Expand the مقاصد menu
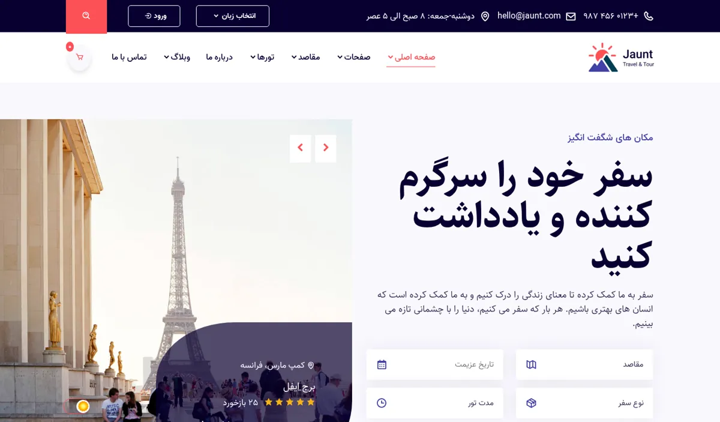 tap(306, 57)
